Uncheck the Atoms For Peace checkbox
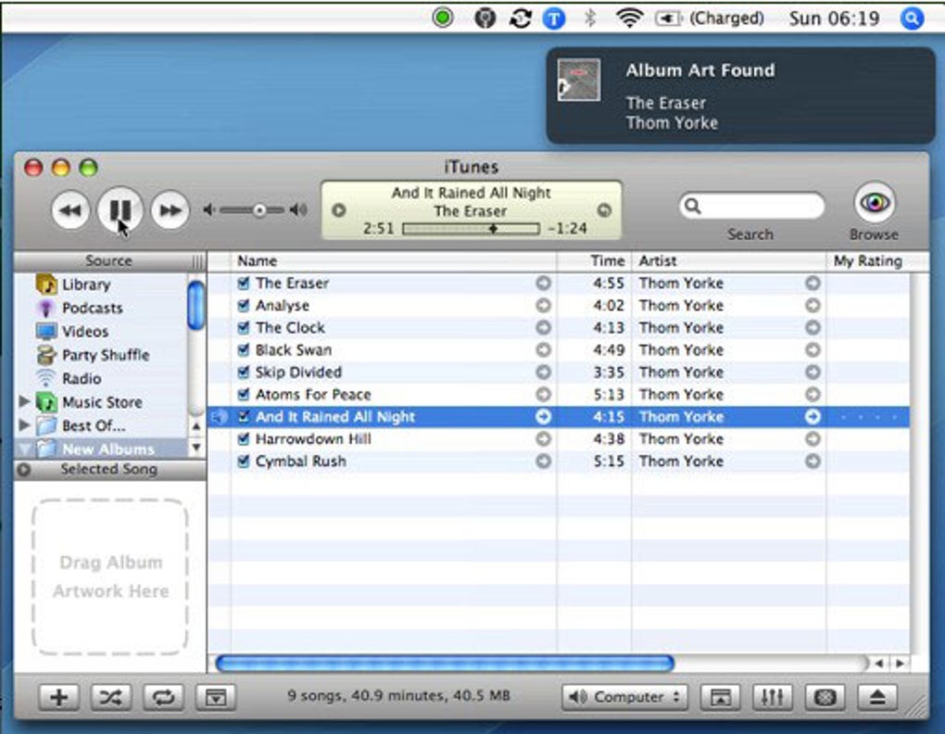Viewport: 945px width, 734px height. (x=244, y=394)
